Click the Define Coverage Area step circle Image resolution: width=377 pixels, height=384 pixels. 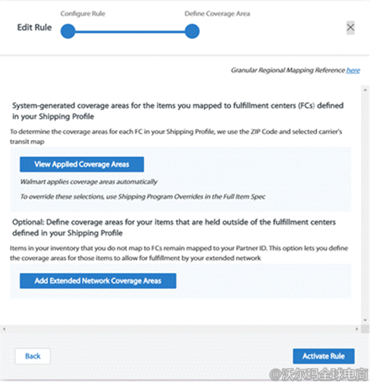[x=192, y=31]
